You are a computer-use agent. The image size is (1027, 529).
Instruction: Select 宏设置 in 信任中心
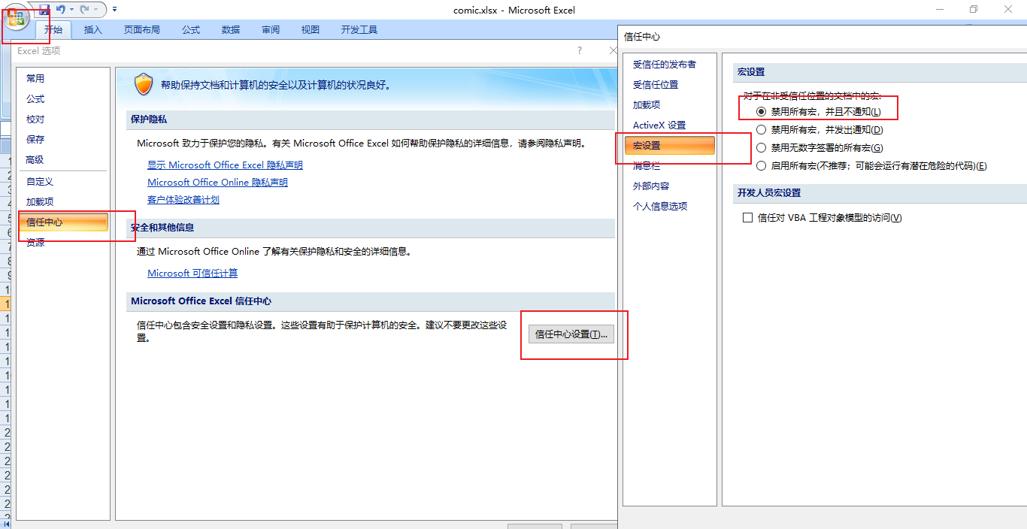[670, 146]
